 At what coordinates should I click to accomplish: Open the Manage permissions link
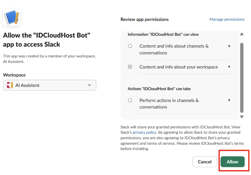227,19
